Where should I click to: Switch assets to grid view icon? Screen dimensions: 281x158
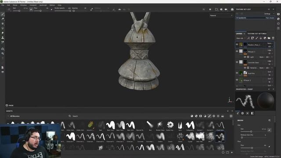(x=231, y=116)
